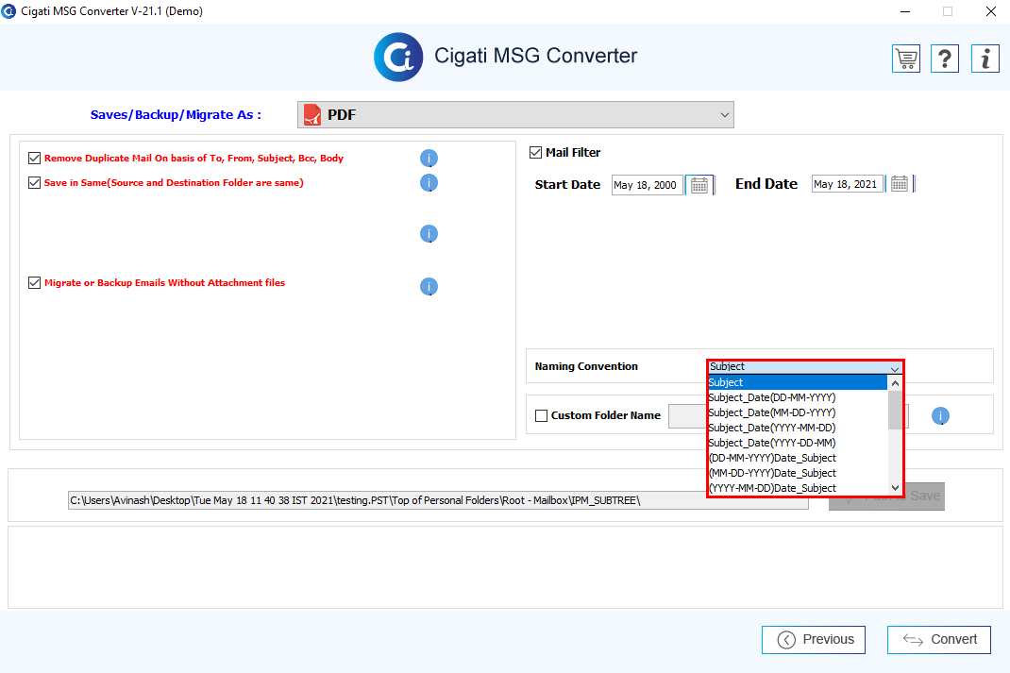The image size is (1010, 673).
Task: View info for Migrate Without Attachment option
Action: coord(429,286)
